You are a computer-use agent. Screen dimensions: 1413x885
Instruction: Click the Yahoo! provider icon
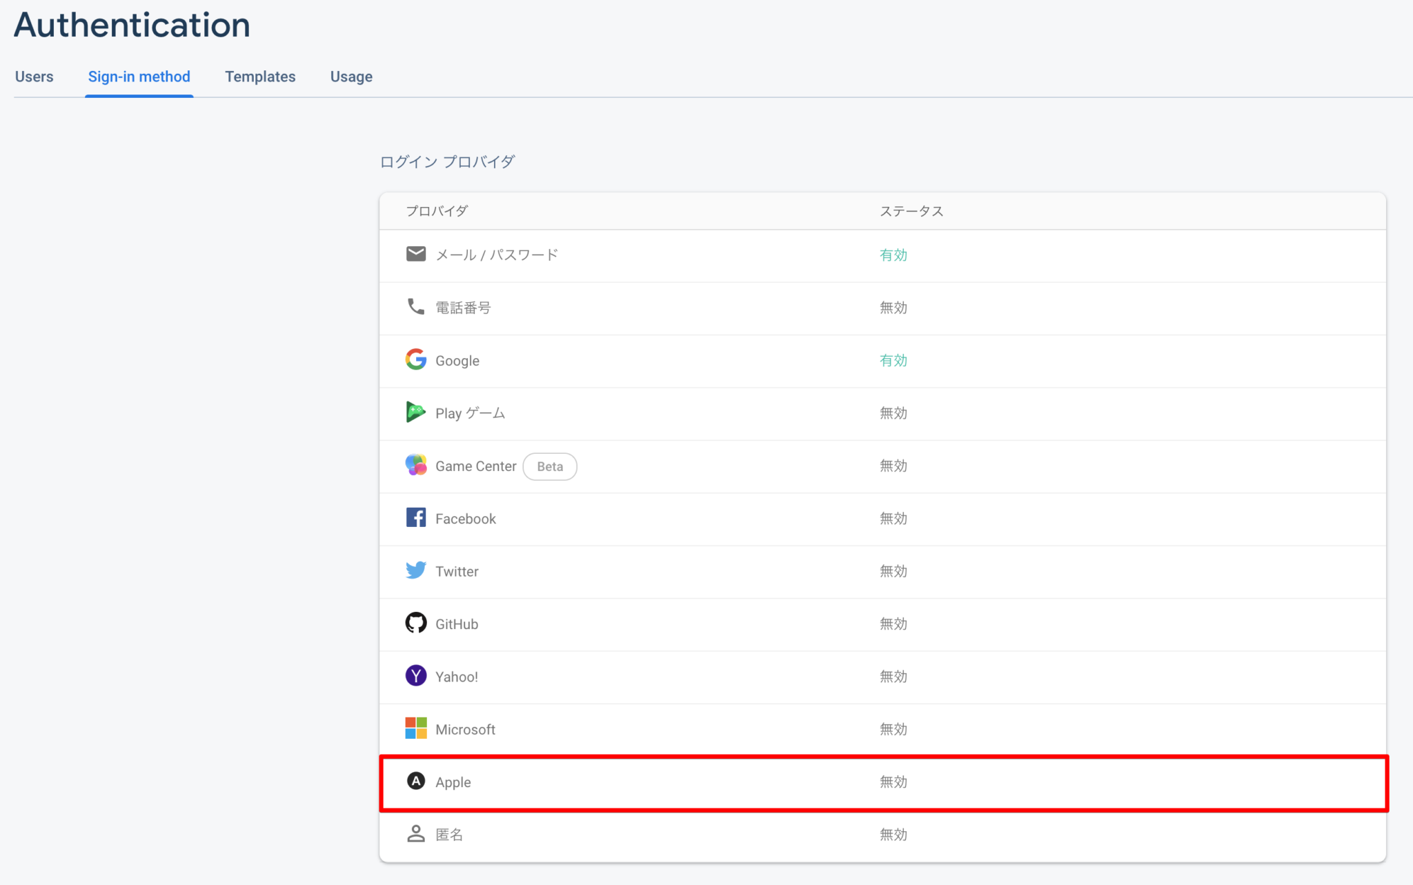pos(416,676)
